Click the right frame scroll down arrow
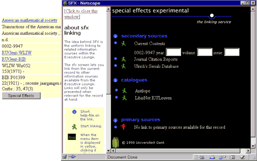Screen dimensions: 257x161 (x=253, y=146)
